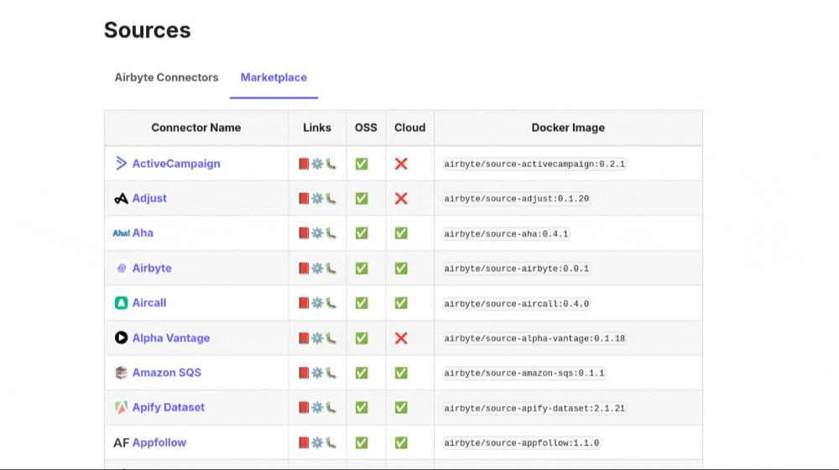The image size is (839, 470).
Task: Click the AF Appfollow logo
Action: [x=122, y=442]
